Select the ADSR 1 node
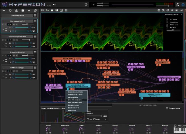Image resolution: width=186 pixels, height=134 pixels. coord(108,65)
